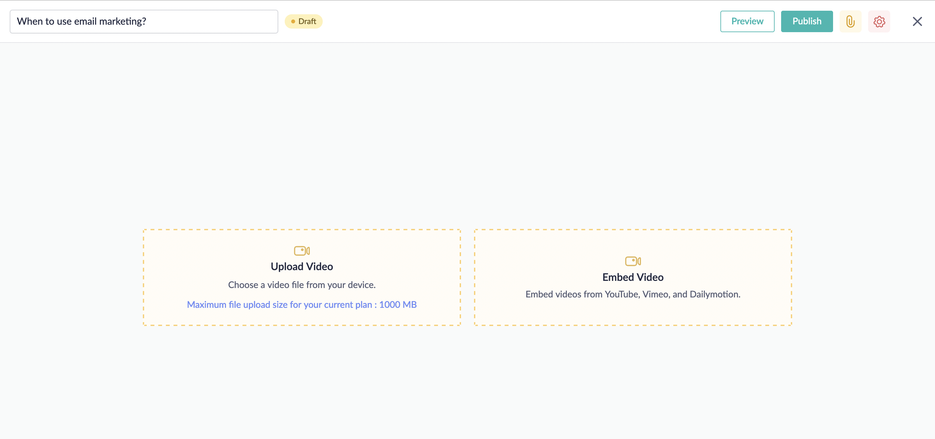Open lesson settings gear icon
The height and width of the screenshot is (439, 935).
[879, 21]
